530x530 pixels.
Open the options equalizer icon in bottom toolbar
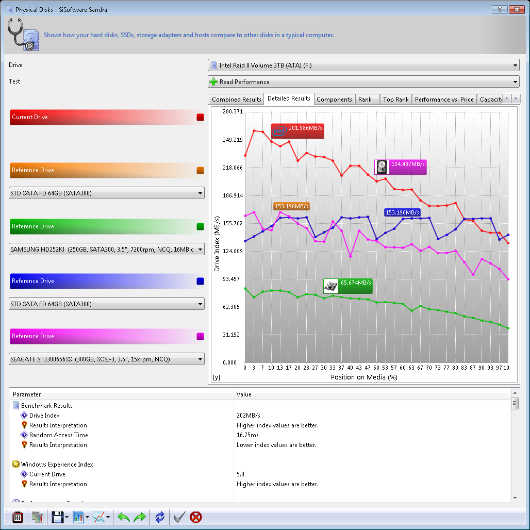point(18,517)
